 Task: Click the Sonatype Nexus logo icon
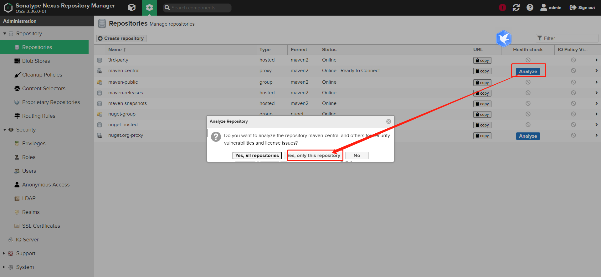pyautogui.click(x=8, y=7)
